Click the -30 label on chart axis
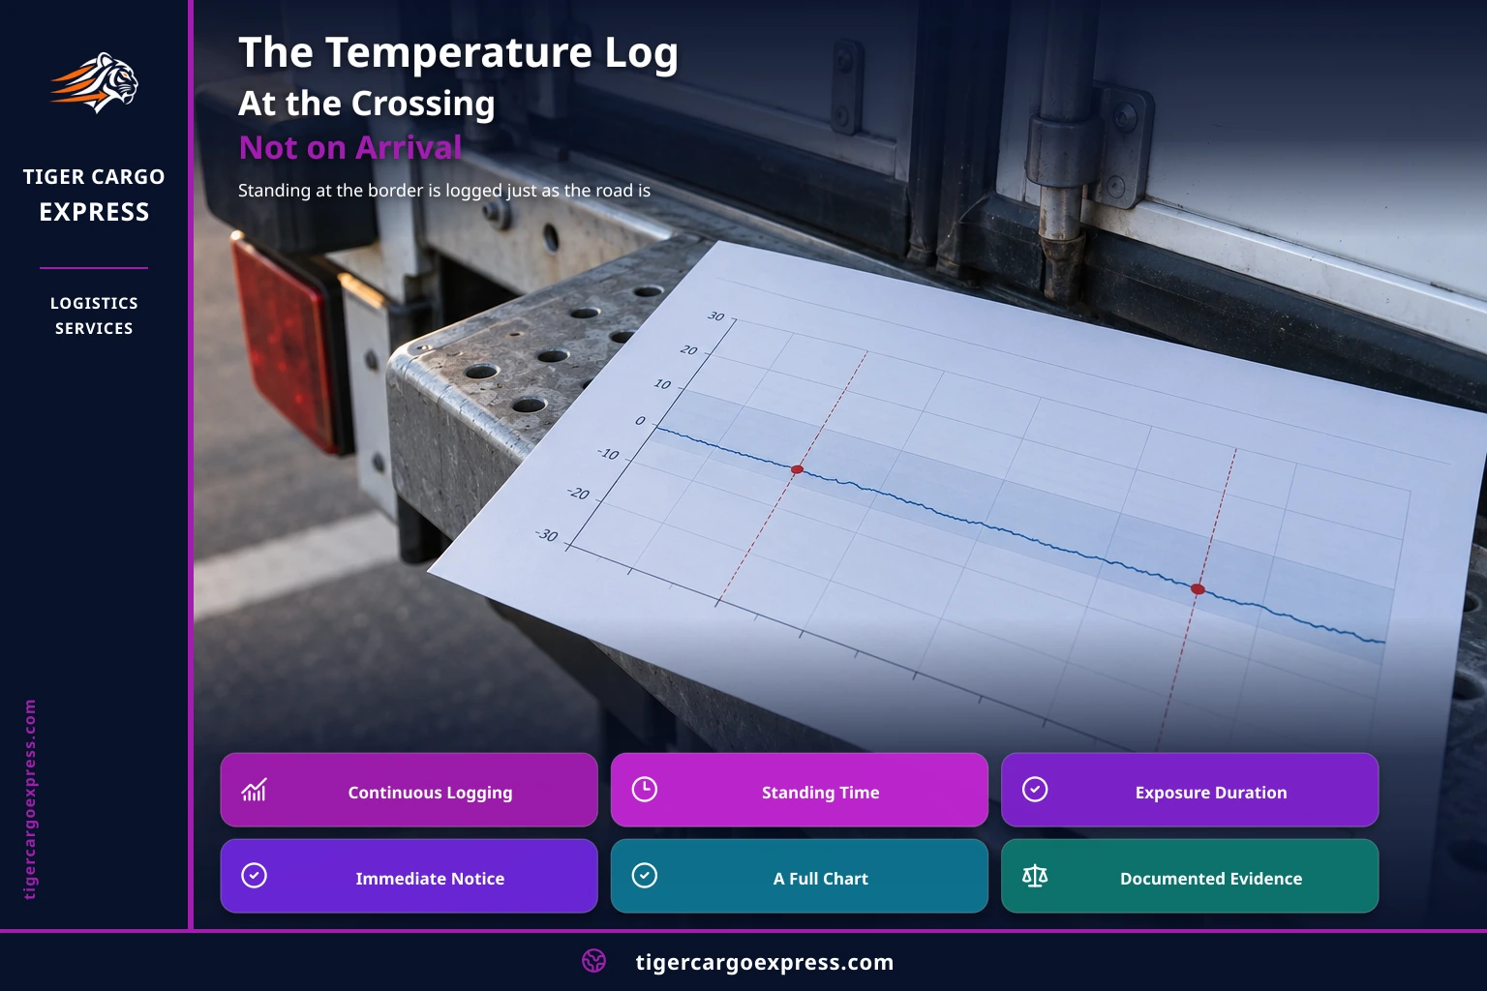This screenshot has height=991, width=1487. coord(547,535)
